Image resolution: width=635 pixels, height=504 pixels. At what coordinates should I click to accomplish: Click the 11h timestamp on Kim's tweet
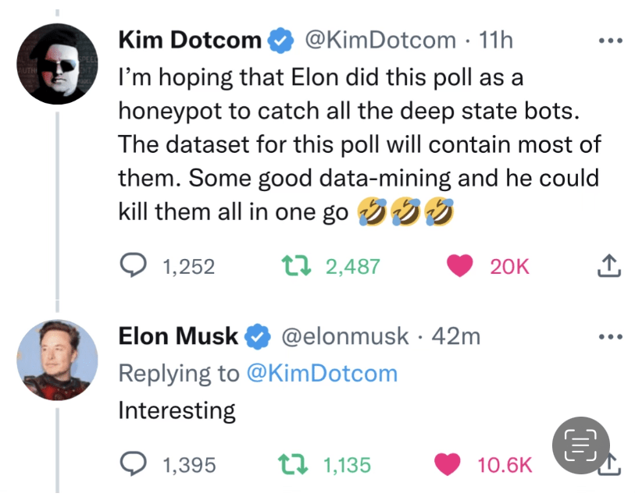click(x=496, y=40)
